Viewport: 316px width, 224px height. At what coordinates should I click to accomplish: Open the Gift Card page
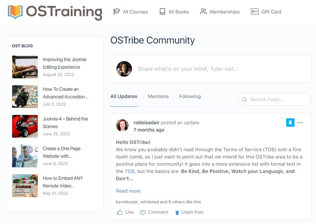271,12
